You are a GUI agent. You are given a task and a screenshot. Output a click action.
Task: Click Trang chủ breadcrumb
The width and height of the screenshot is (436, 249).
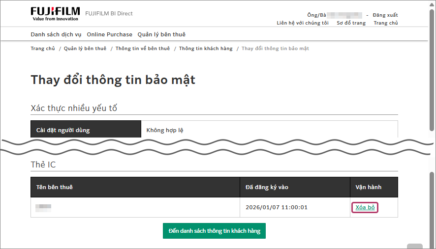point(43,49)
